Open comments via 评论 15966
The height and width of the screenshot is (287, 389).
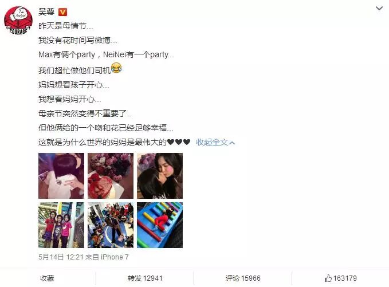243,278
